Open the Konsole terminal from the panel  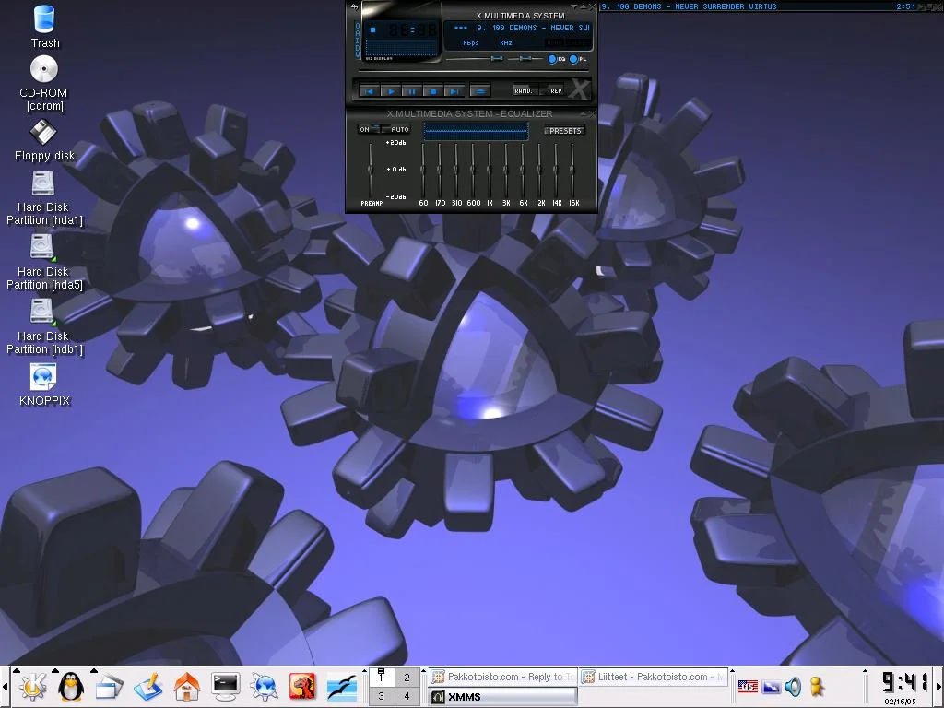pyautogui.click(x=226, y=685)
